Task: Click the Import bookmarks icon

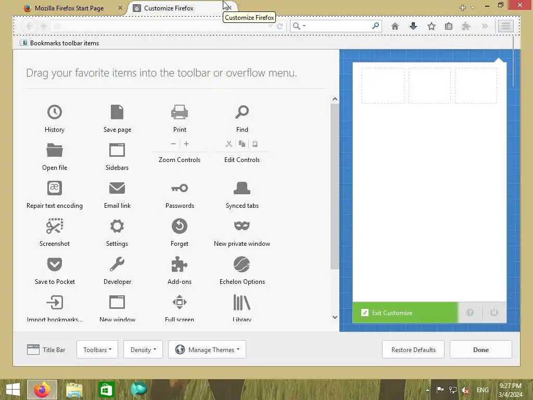Action: [54, 302]
